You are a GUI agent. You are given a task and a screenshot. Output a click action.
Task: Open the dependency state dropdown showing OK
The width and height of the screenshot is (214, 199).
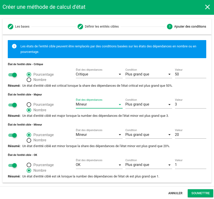coord(99,165)
